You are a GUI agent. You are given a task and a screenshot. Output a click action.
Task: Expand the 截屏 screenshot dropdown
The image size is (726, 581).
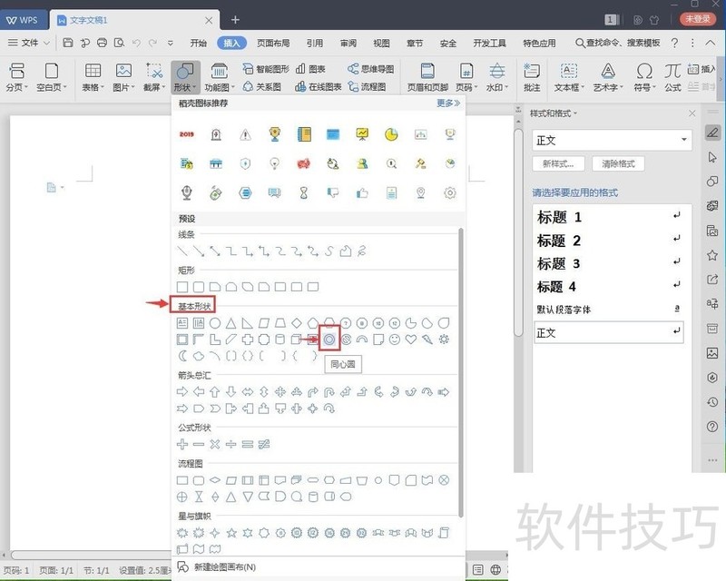click(x=153, y=77)
